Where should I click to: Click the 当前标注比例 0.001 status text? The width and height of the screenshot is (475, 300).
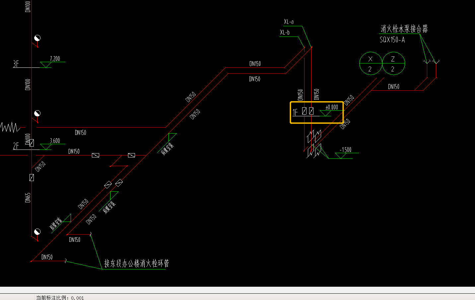60,298
